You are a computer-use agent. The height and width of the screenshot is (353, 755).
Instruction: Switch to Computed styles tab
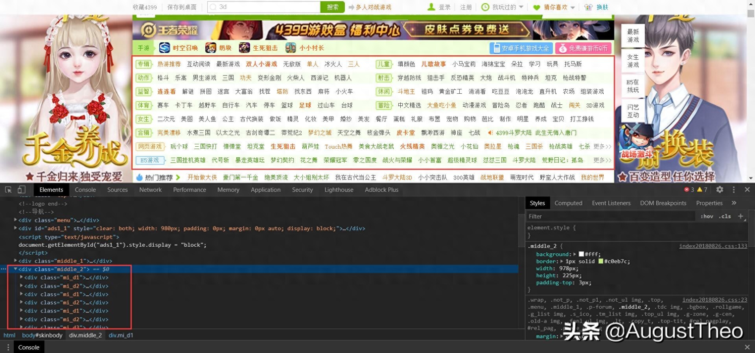(x=568, y=203)
